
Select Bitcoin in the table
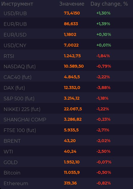pos(67,173)
